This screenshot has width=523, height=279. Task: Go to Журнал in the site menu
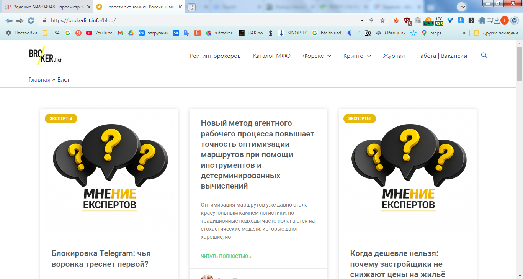pos(394,56)
